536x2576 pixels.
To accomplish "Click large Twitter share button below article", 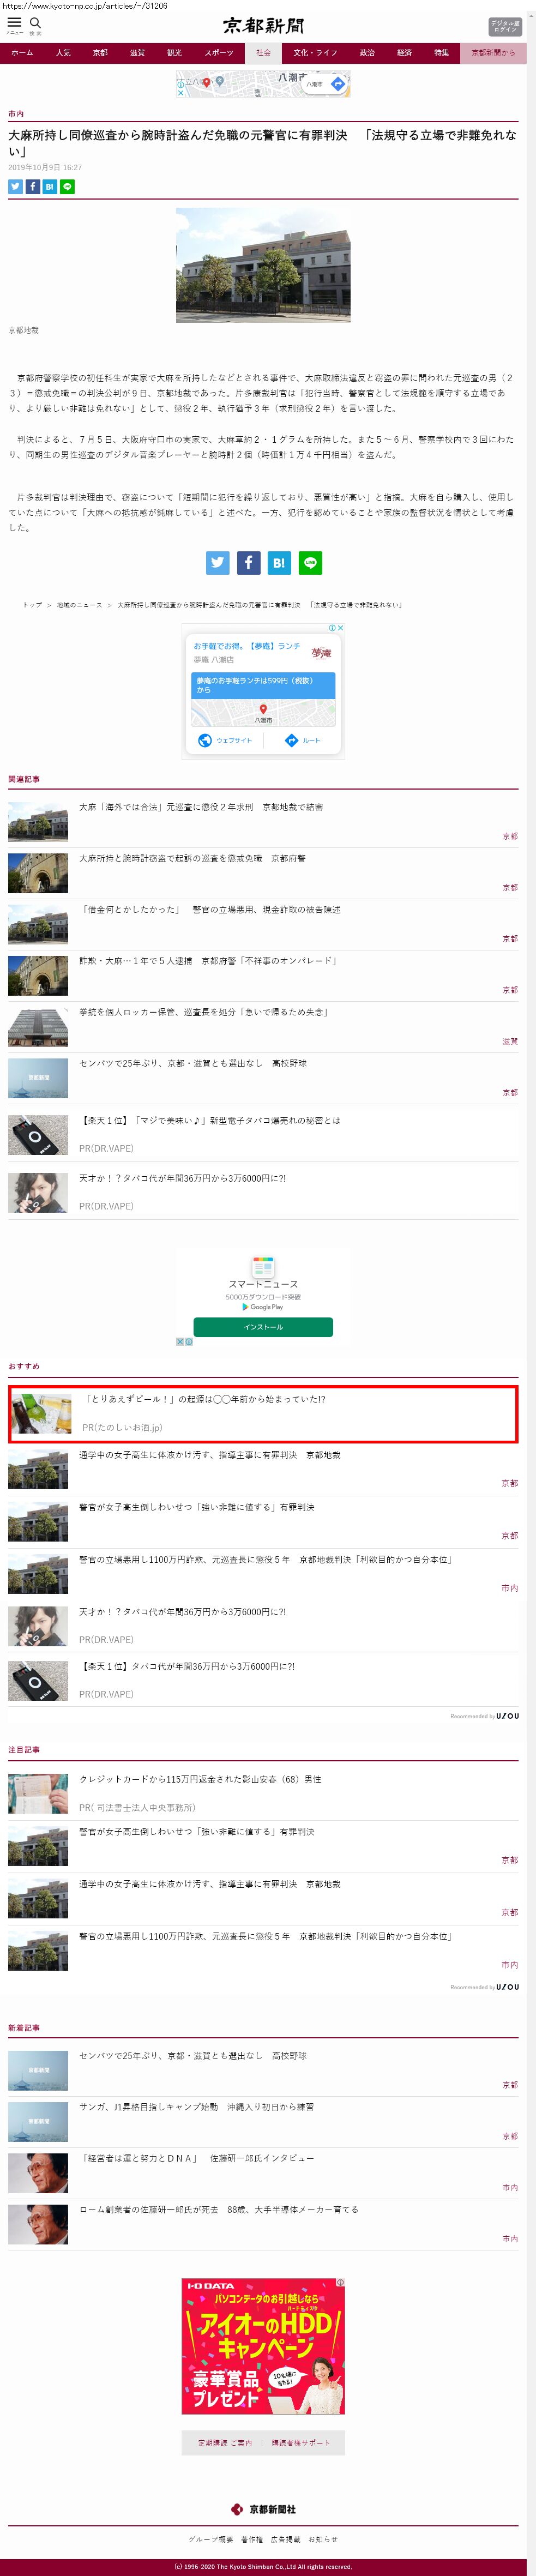I will [x=217, y=563].
